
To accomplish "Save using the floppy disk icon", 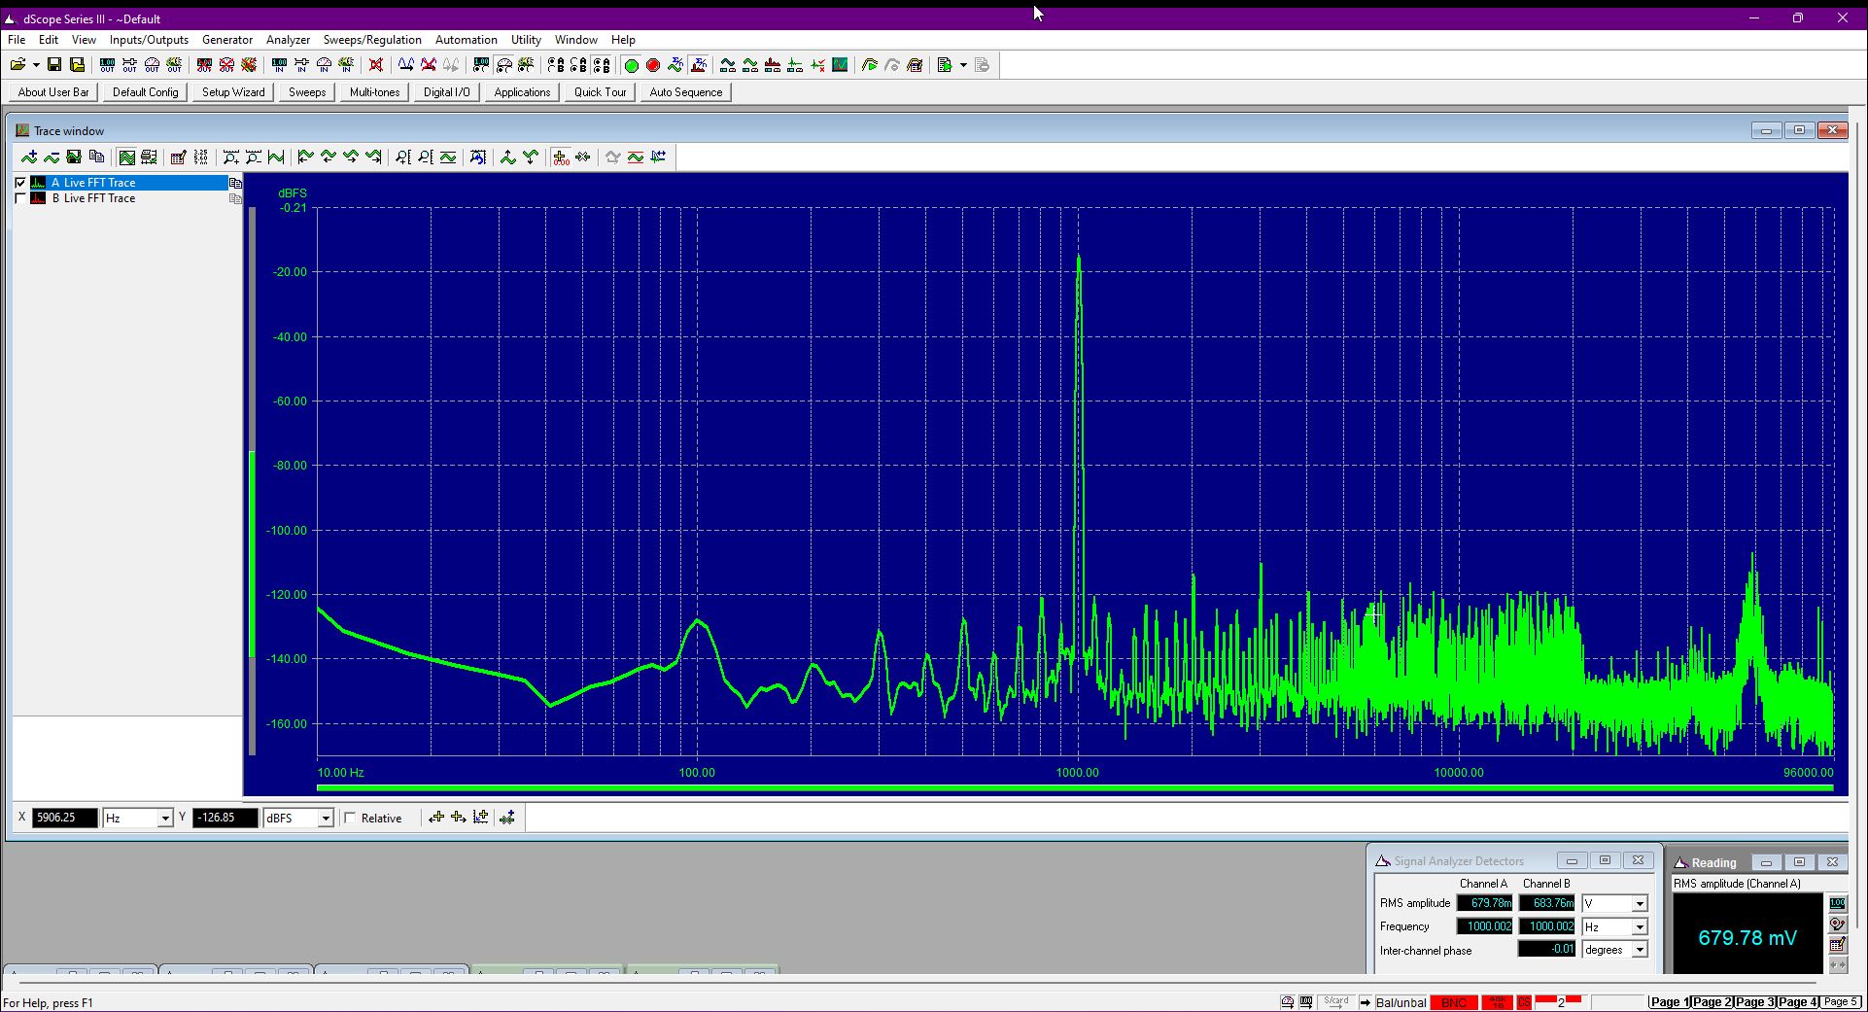I will pos(54,65).
